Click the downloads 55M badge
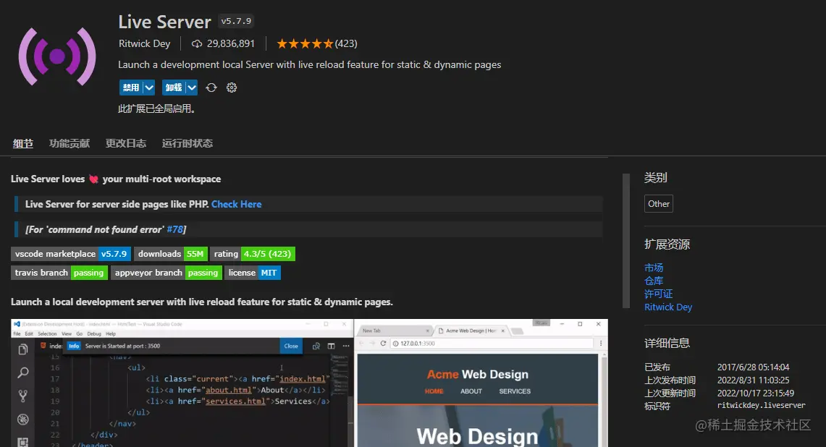Screen dimensions: 826x447 point(171,254)
